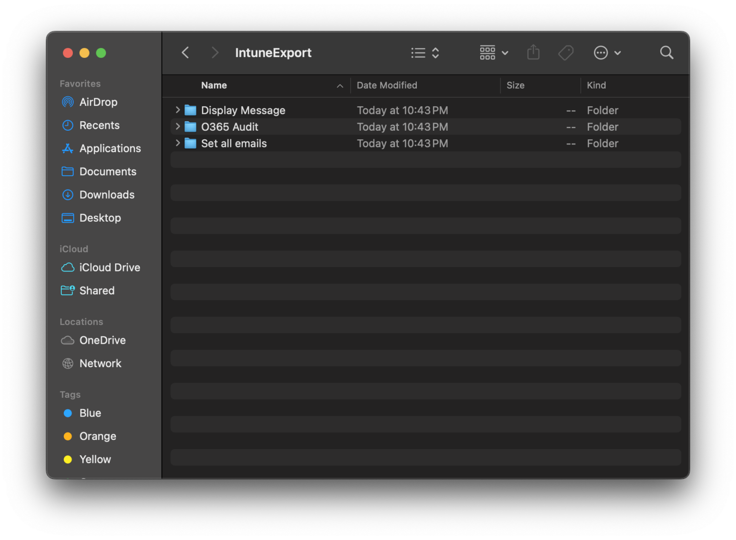
Task: Zoom the Finder window with green button
Action: (x=101, y=53)
